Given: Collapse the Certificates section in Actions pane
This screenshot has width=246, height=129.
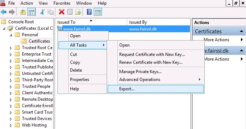Looking at the screenshot, I should 242,31.
